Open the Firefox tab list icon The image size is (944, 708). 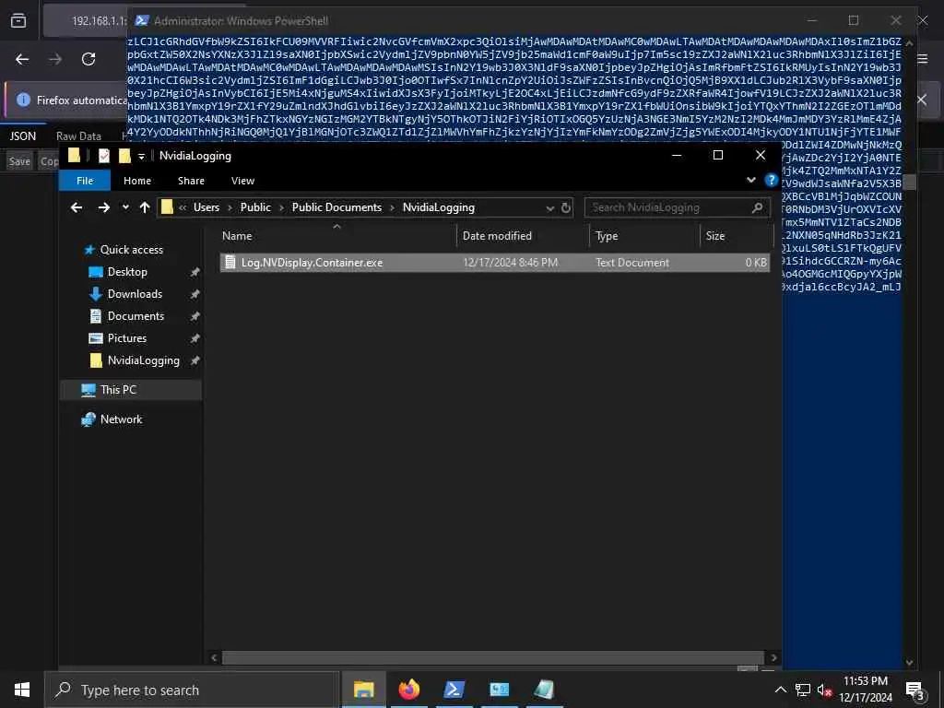coord(18,20)
